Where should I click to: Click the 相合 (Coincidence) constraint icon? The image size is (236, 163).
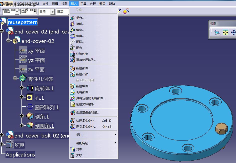pyautogui.click(x=72, y=18)
